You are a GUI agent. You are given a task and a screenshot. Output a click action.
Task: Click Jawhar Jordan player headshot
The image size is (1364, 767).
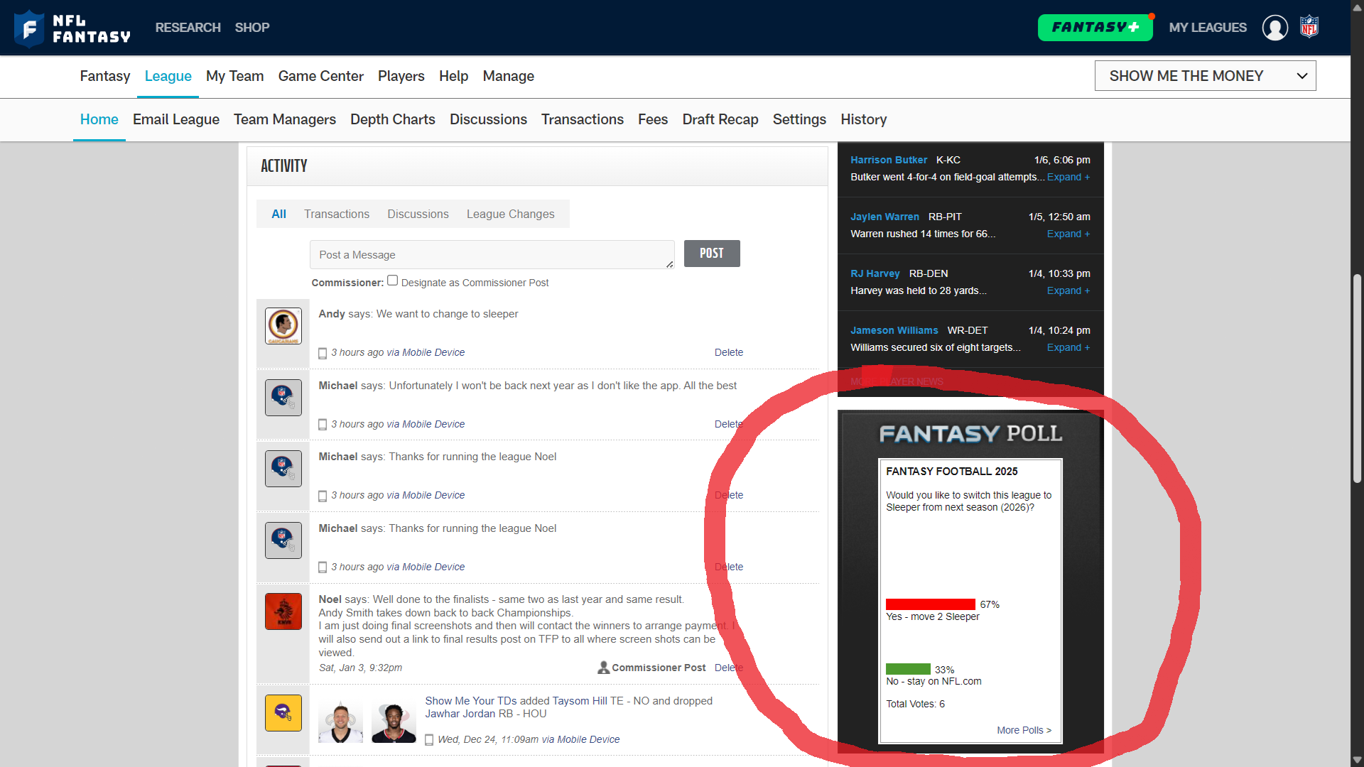click(394, 722)
